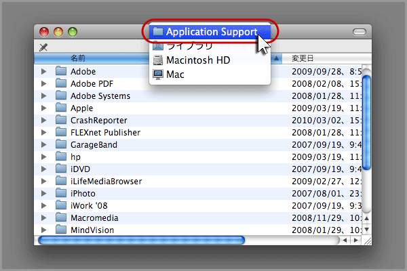
Task: Click the GarageBand folder icon
Action: pyautogui.click(x=61, y=144)
